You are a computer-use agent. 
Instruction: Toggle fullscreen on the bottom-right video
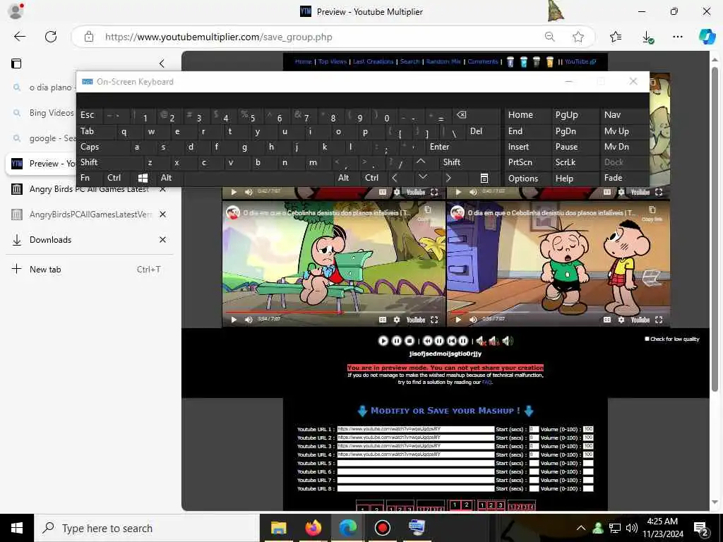tap(659, 320)
